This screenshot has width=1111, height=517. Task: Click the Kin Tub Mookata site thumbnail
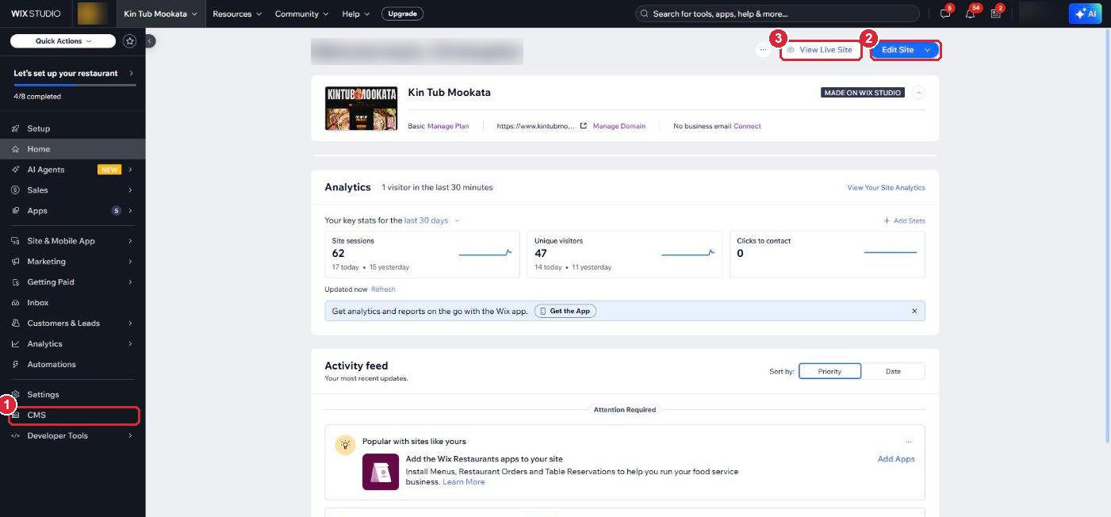click(x=362, y=109)
